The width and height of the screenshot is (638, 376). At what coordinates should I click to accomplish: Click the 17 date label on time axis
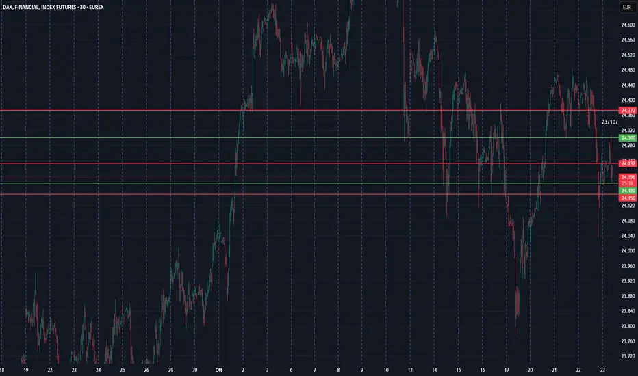click(x=507, y=370)
